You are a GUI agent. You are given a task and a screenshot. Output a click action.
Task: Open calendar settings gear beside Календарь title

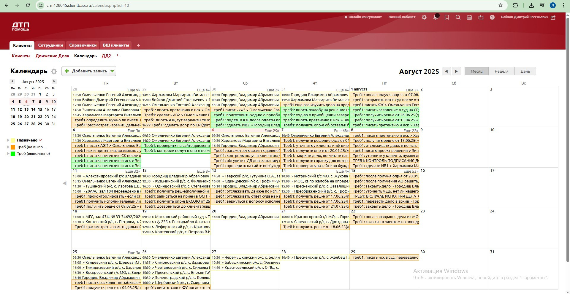54,71
